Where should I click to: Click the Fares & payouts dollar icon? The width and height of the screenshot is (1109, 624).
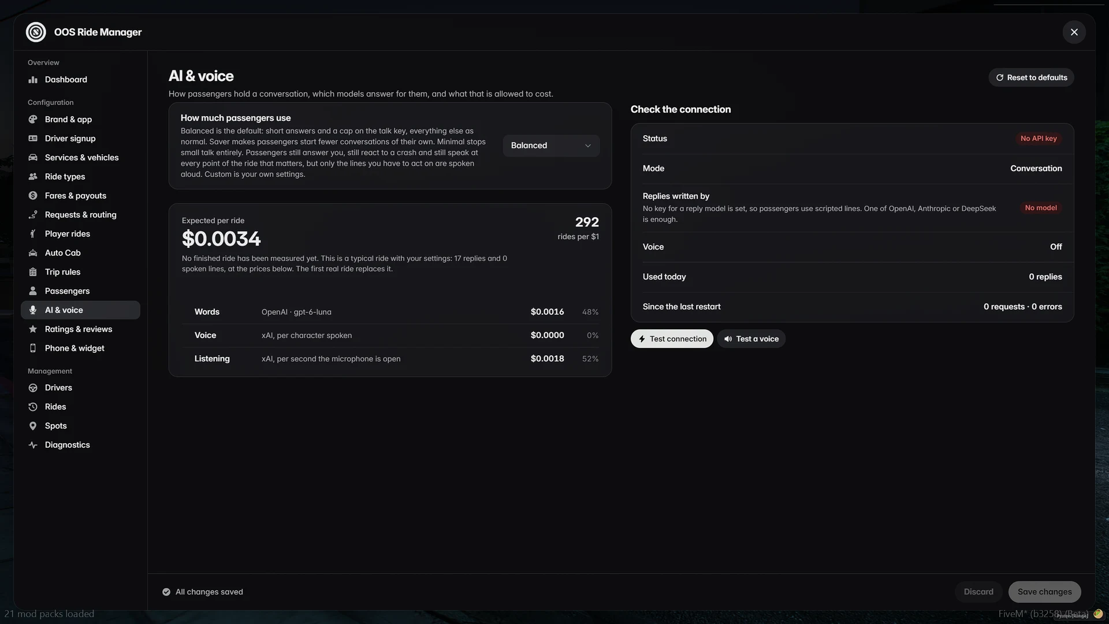(x=33, y=196)
